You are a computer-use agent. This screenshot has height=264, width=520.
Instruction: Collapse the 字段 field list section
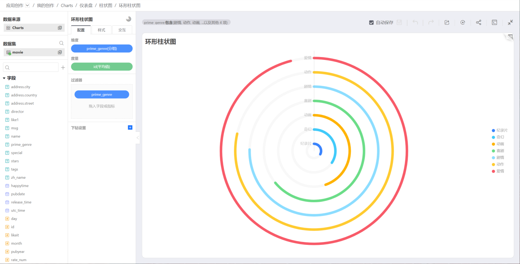click(4, 78)
